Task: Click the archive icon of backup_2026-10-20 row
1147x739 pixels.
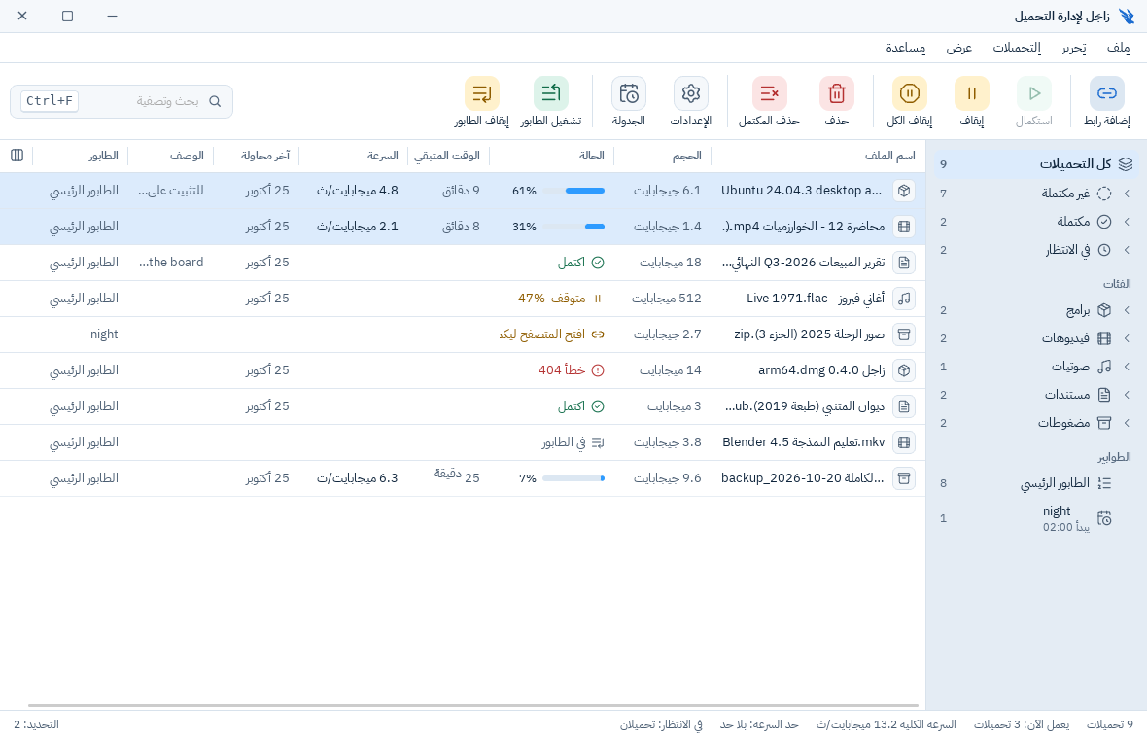Action: click(x=904, y=477)
